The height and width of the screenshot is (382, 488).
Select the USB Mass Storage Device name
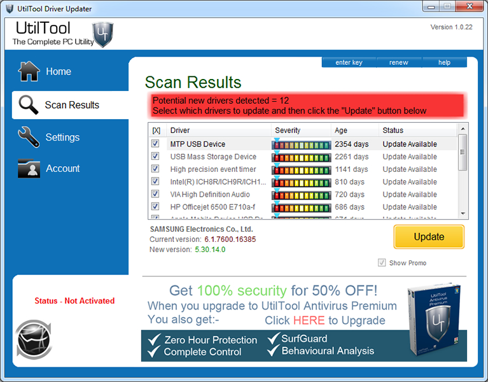[213, 157]
